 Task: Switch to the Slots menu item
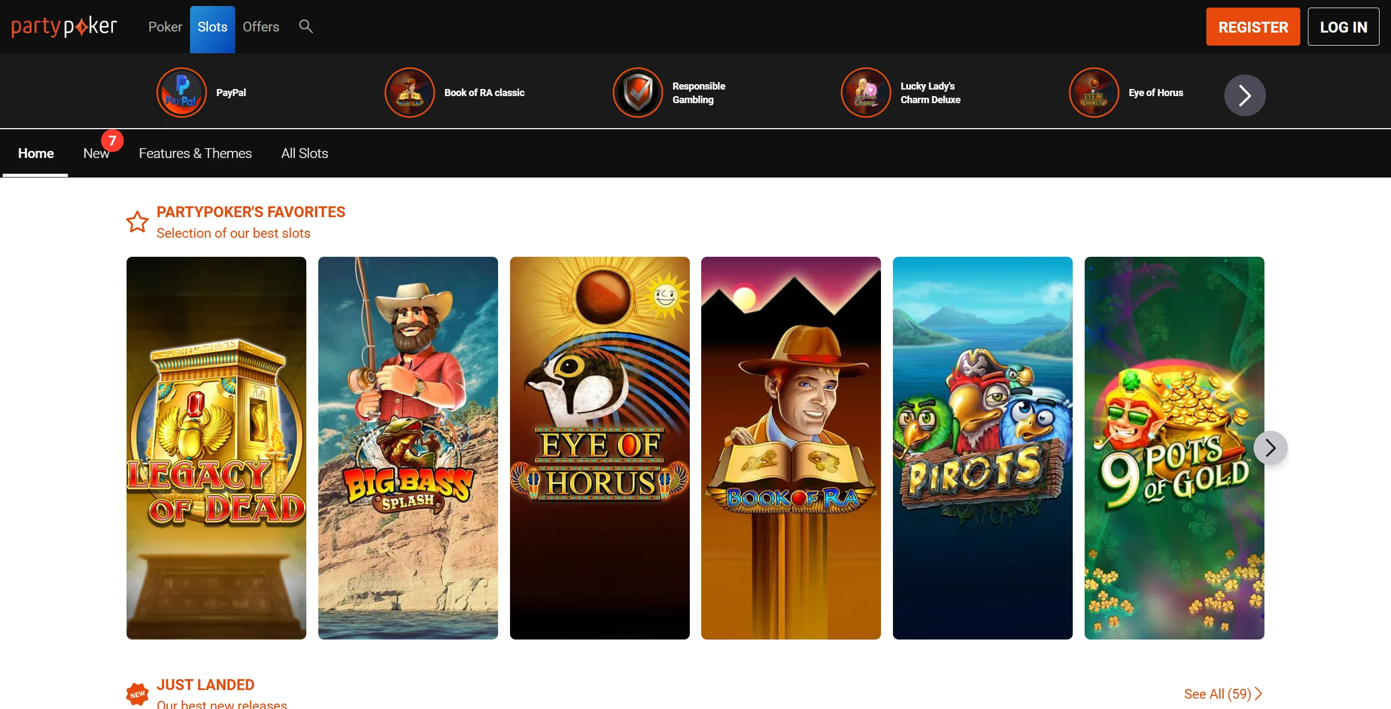[x=212, y=27]
